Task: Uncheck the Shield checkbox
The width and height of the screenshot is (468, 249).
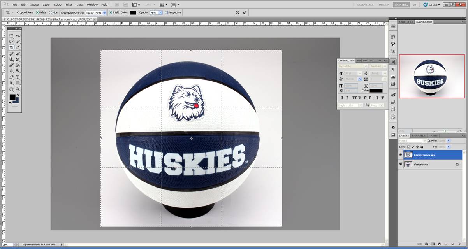Action: click(110, 12)
